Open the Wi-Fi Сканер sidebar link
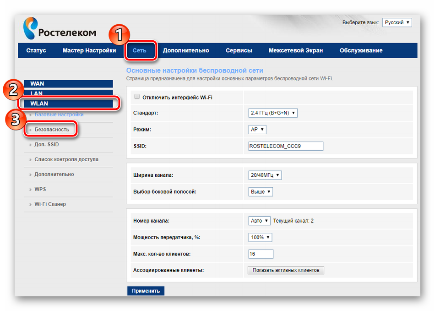This screenshot has width=435, height=311. (50, 204)
